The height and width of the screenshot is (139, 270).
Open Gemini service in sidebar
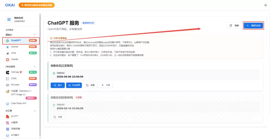click(x=21, y=47)
